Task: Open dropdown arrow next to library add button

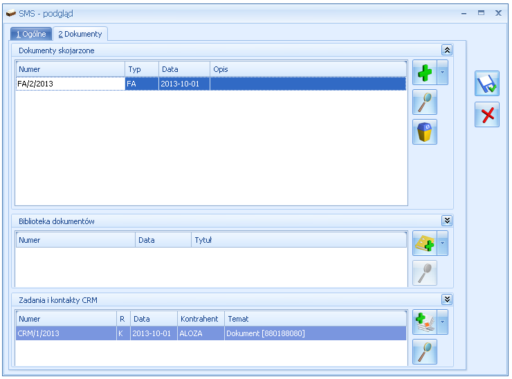Action: coord(442,243)
